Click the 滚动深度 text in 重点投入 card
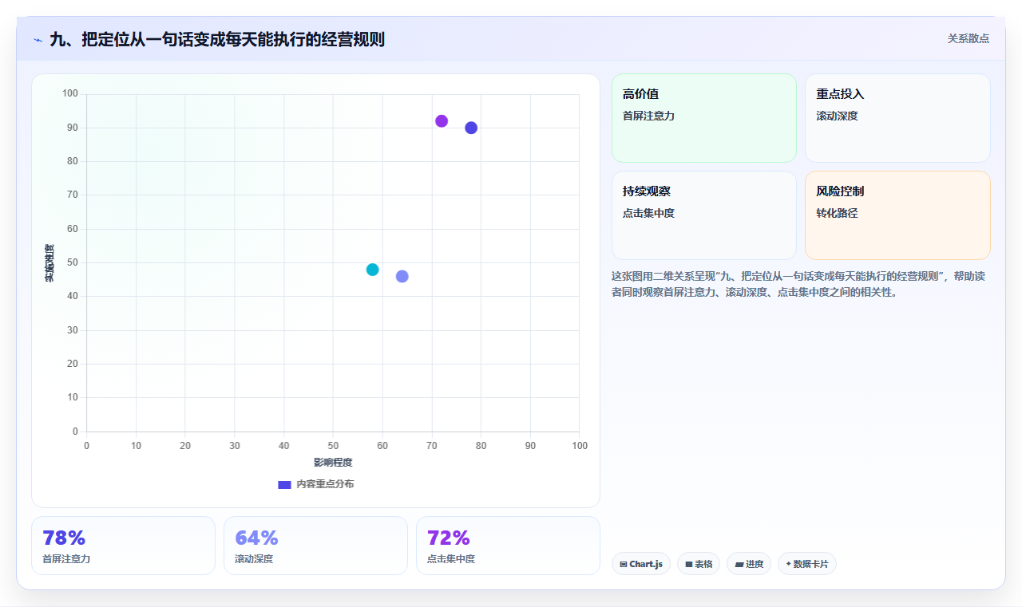The height and width of the screenshot is (607, 1022). coord(837,116)
